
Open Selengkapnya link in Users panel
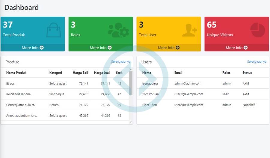[257, 62]
